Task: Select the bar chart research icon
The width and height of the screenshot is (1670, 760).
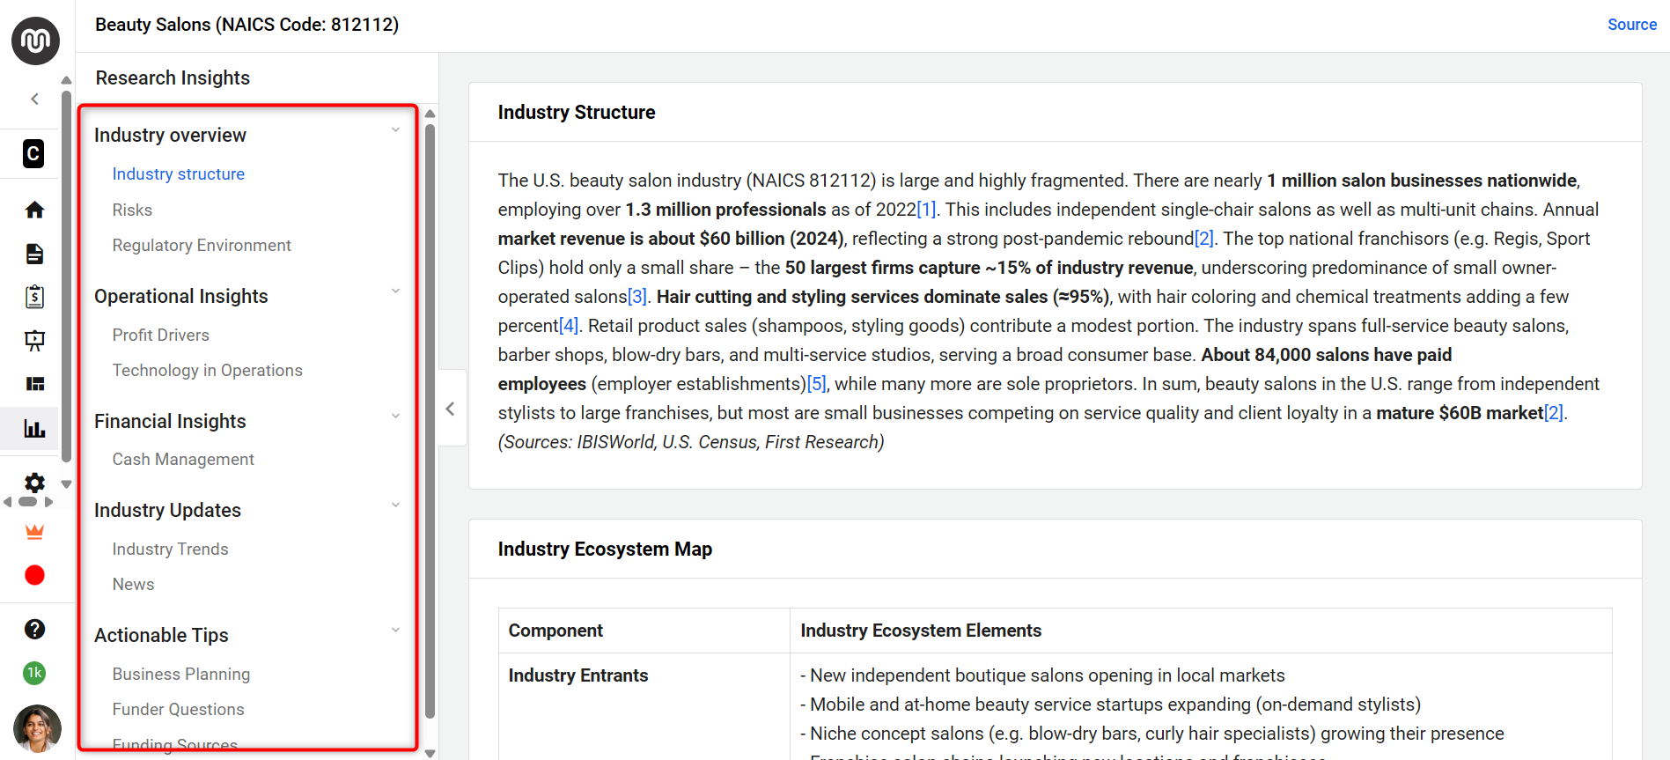Action: [34, 429]
